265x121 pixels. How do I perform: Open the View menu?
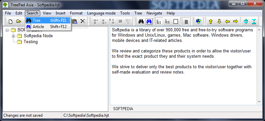point(47,13)
